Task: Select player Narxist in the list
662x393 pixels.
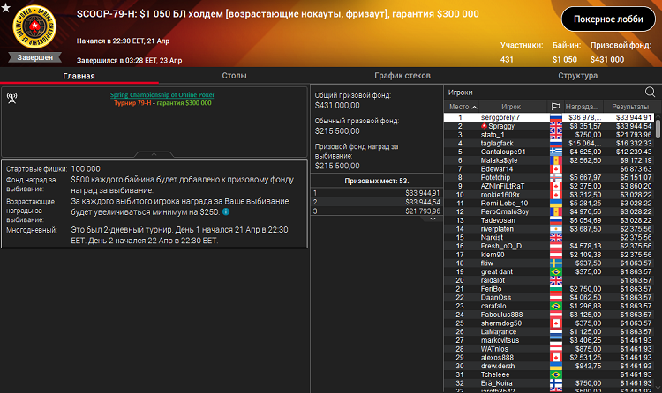Action: coord(549,237)
